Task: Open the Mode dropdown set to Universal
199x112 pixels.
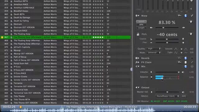Action: (x=154, y=53)
